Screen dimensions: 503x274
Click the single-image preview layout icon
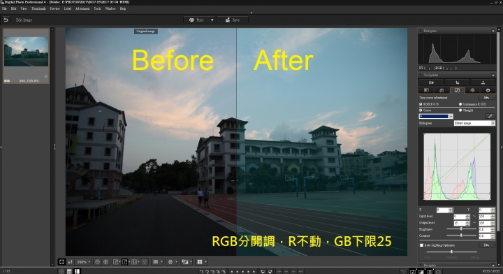point(115,262)
